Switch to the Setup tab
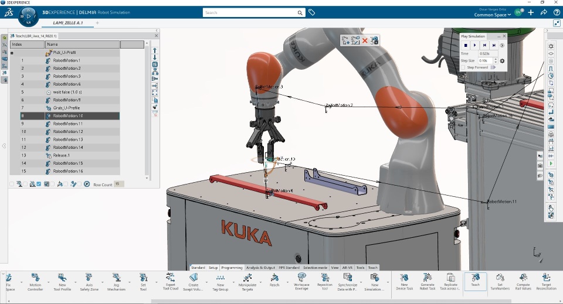The width and height of the screenshot is (563, 304). 213,268
